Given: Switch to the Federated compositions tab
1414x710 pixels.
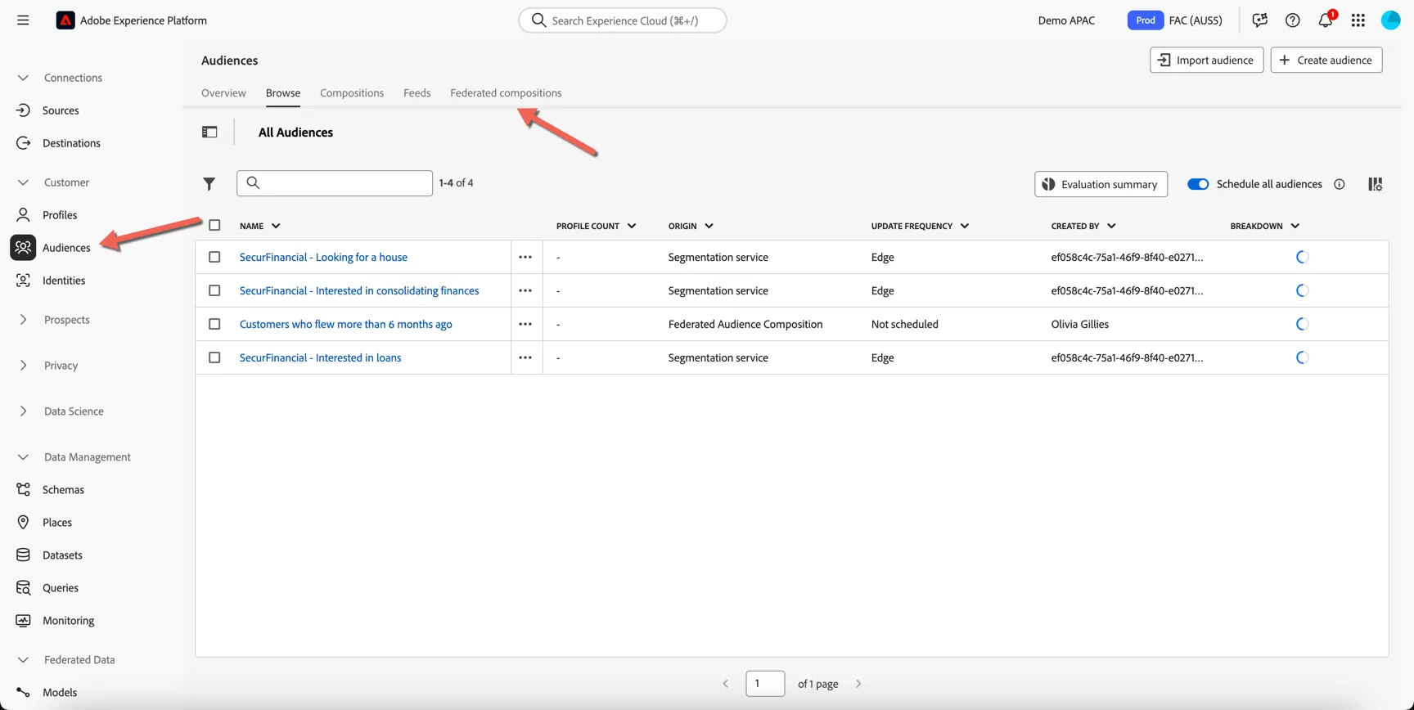Looking at the screenshot, I should (x=506, y=92).
